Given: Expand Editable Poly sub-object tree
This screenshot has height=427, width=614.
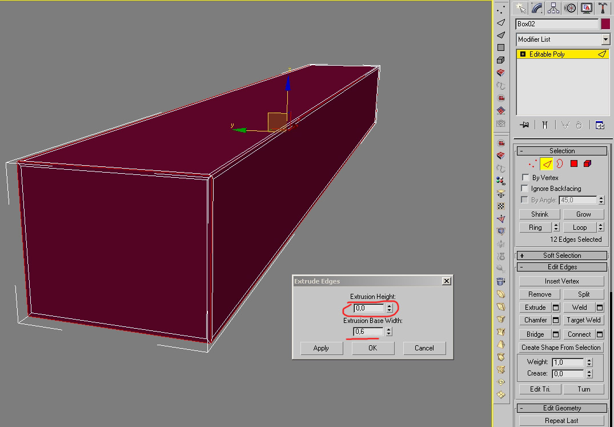Looking at the screenshot, I should click(x=523, y=54).
